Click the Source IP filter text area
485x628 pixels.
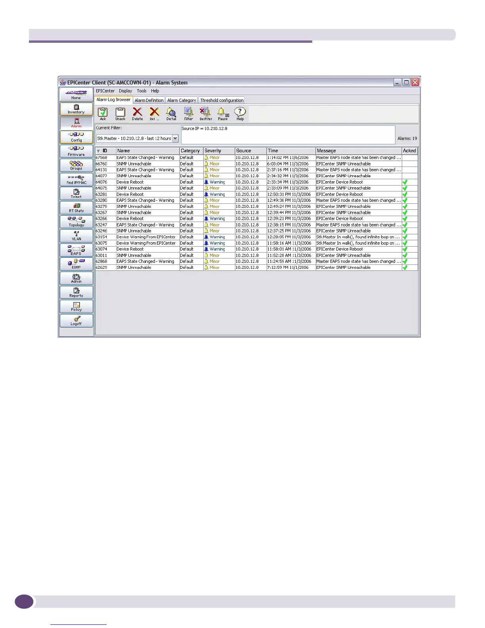288,134
